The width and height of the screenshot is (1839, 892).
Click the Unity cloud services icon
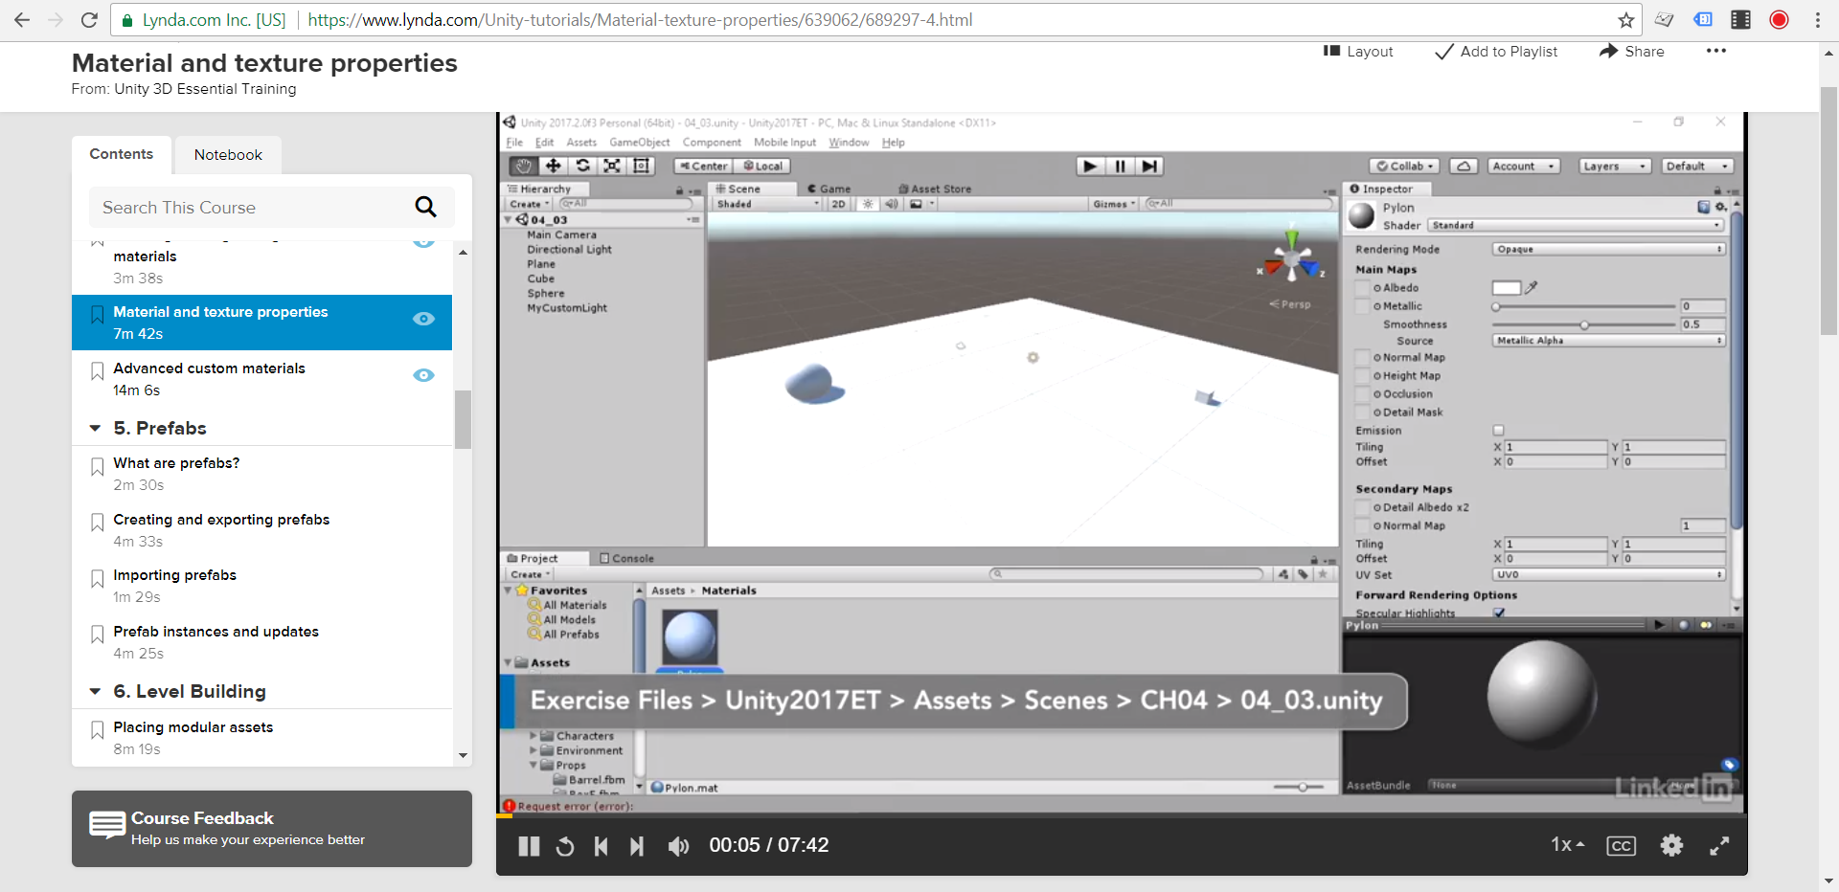[x=1464, y=167]
